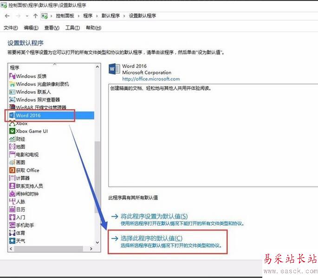The width and height of the screenshot is (318, 278).
Task: Click the Windows 联系人 icon
Action: pyautogui.click(x=12, y=92)
